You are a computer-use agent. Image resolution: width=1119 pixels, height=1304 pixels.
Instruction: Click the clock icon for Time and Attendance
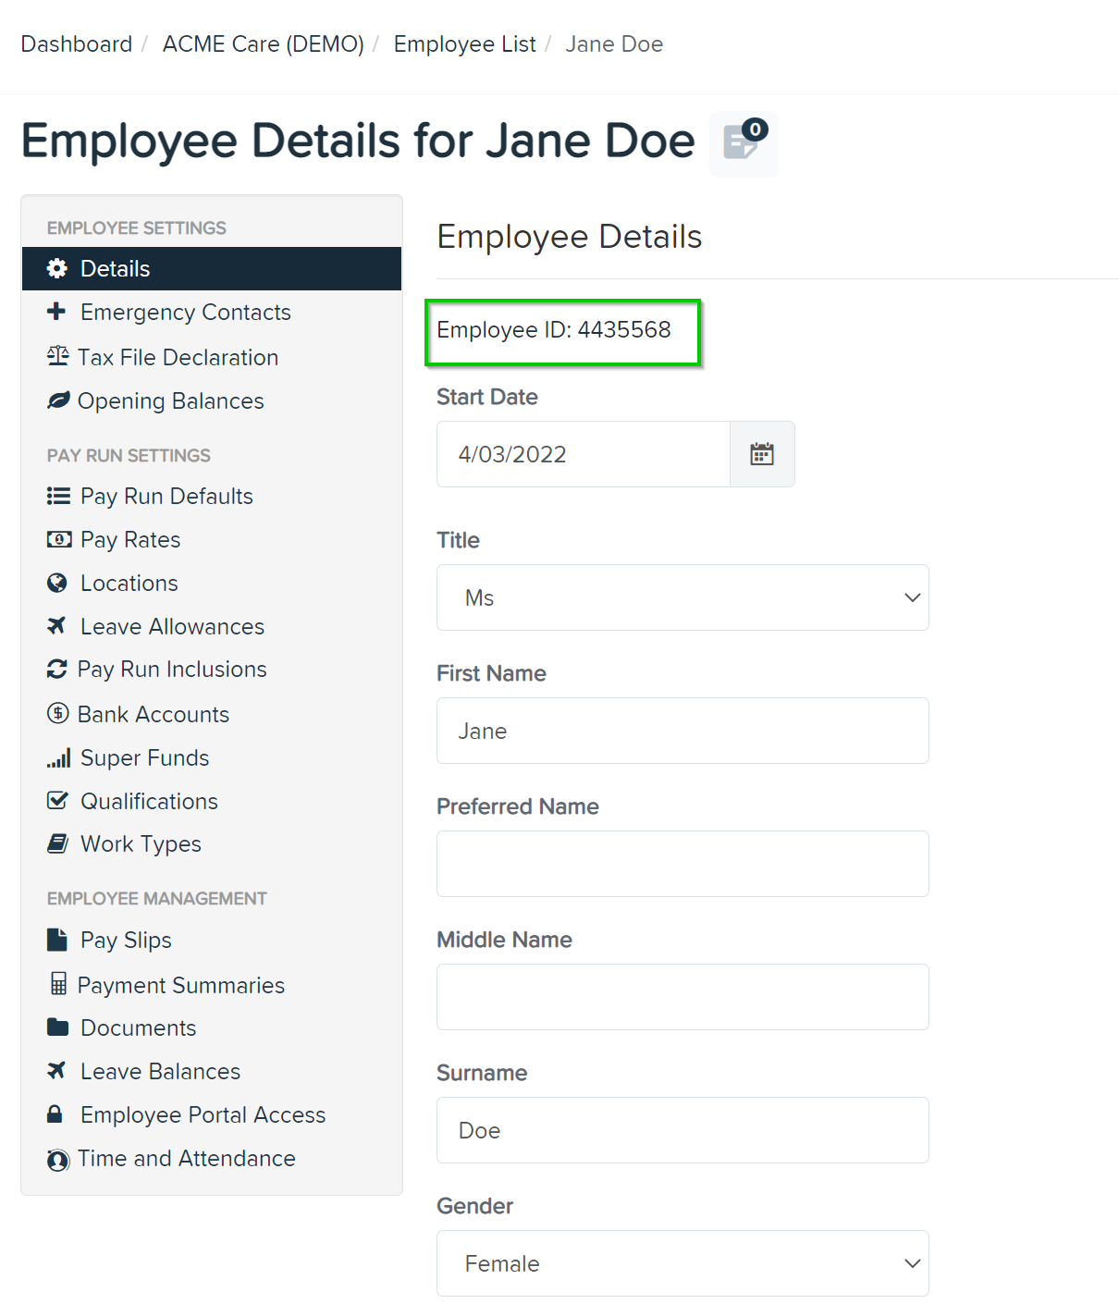coord(58,1160)
